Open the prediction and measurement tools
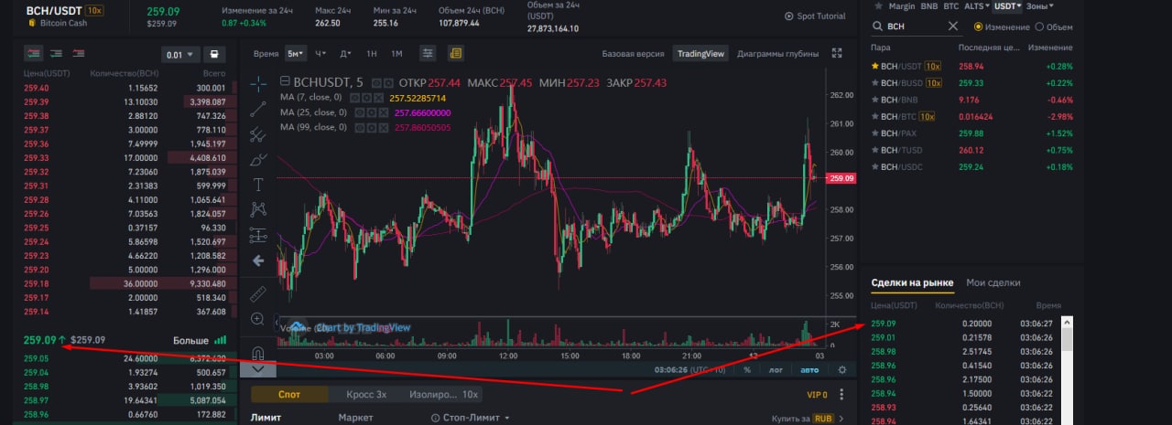This screenshot has width=1172, height=425. (x=257, y=235)
